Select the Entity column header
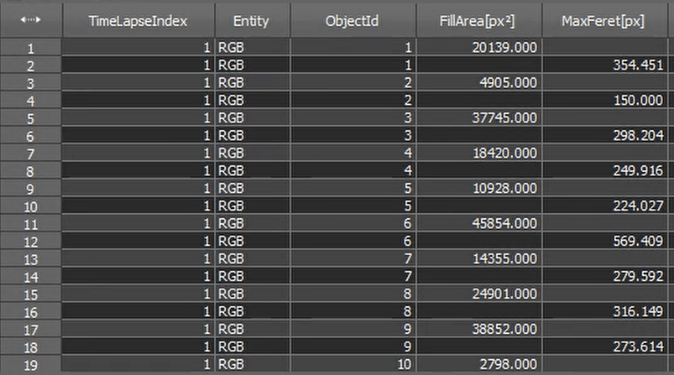This screenshot has height=375, width=674. pos(252,20)
